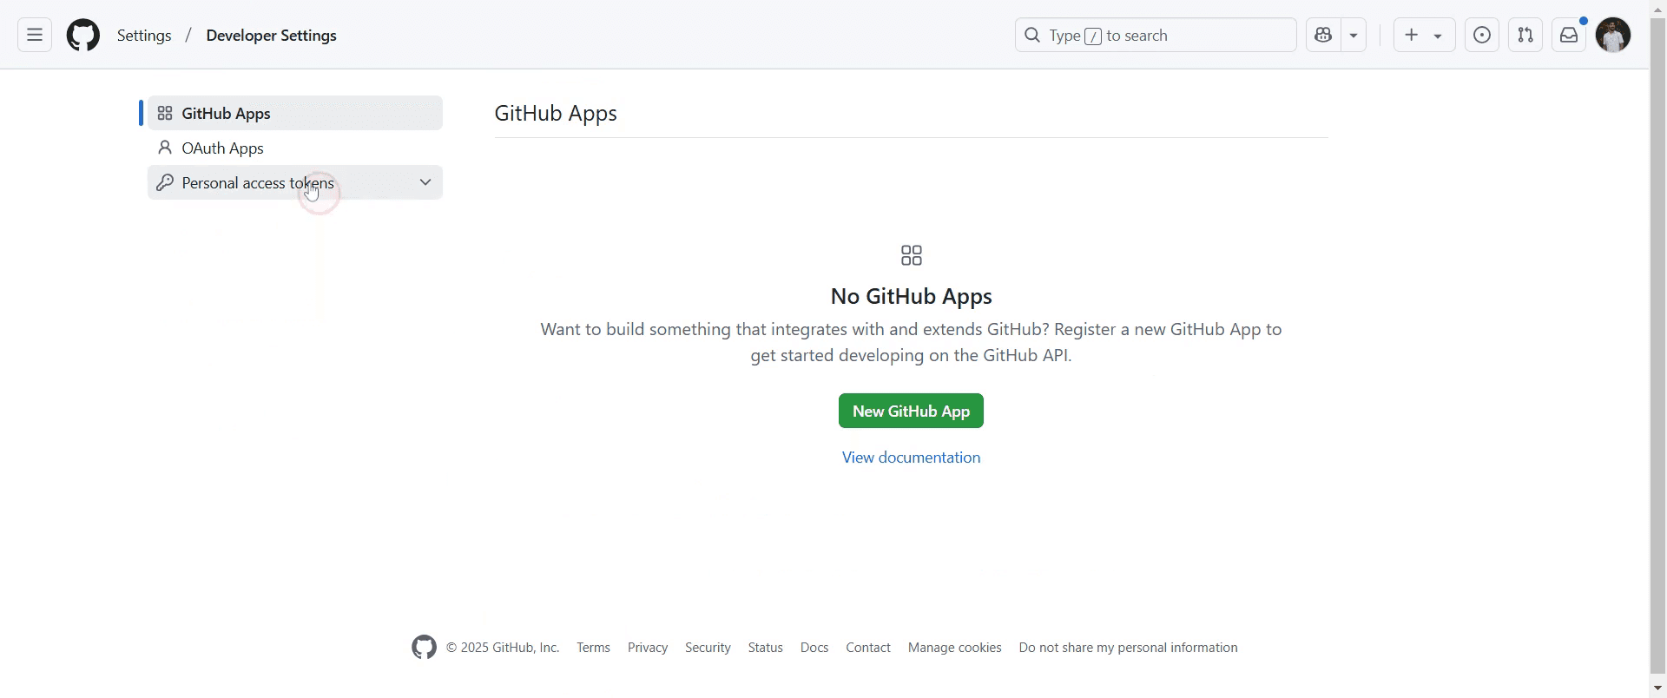Select GitHub Apps in the sidebar
The height and width of the screenshot is (698, 1667).
[x=295, y=113]
